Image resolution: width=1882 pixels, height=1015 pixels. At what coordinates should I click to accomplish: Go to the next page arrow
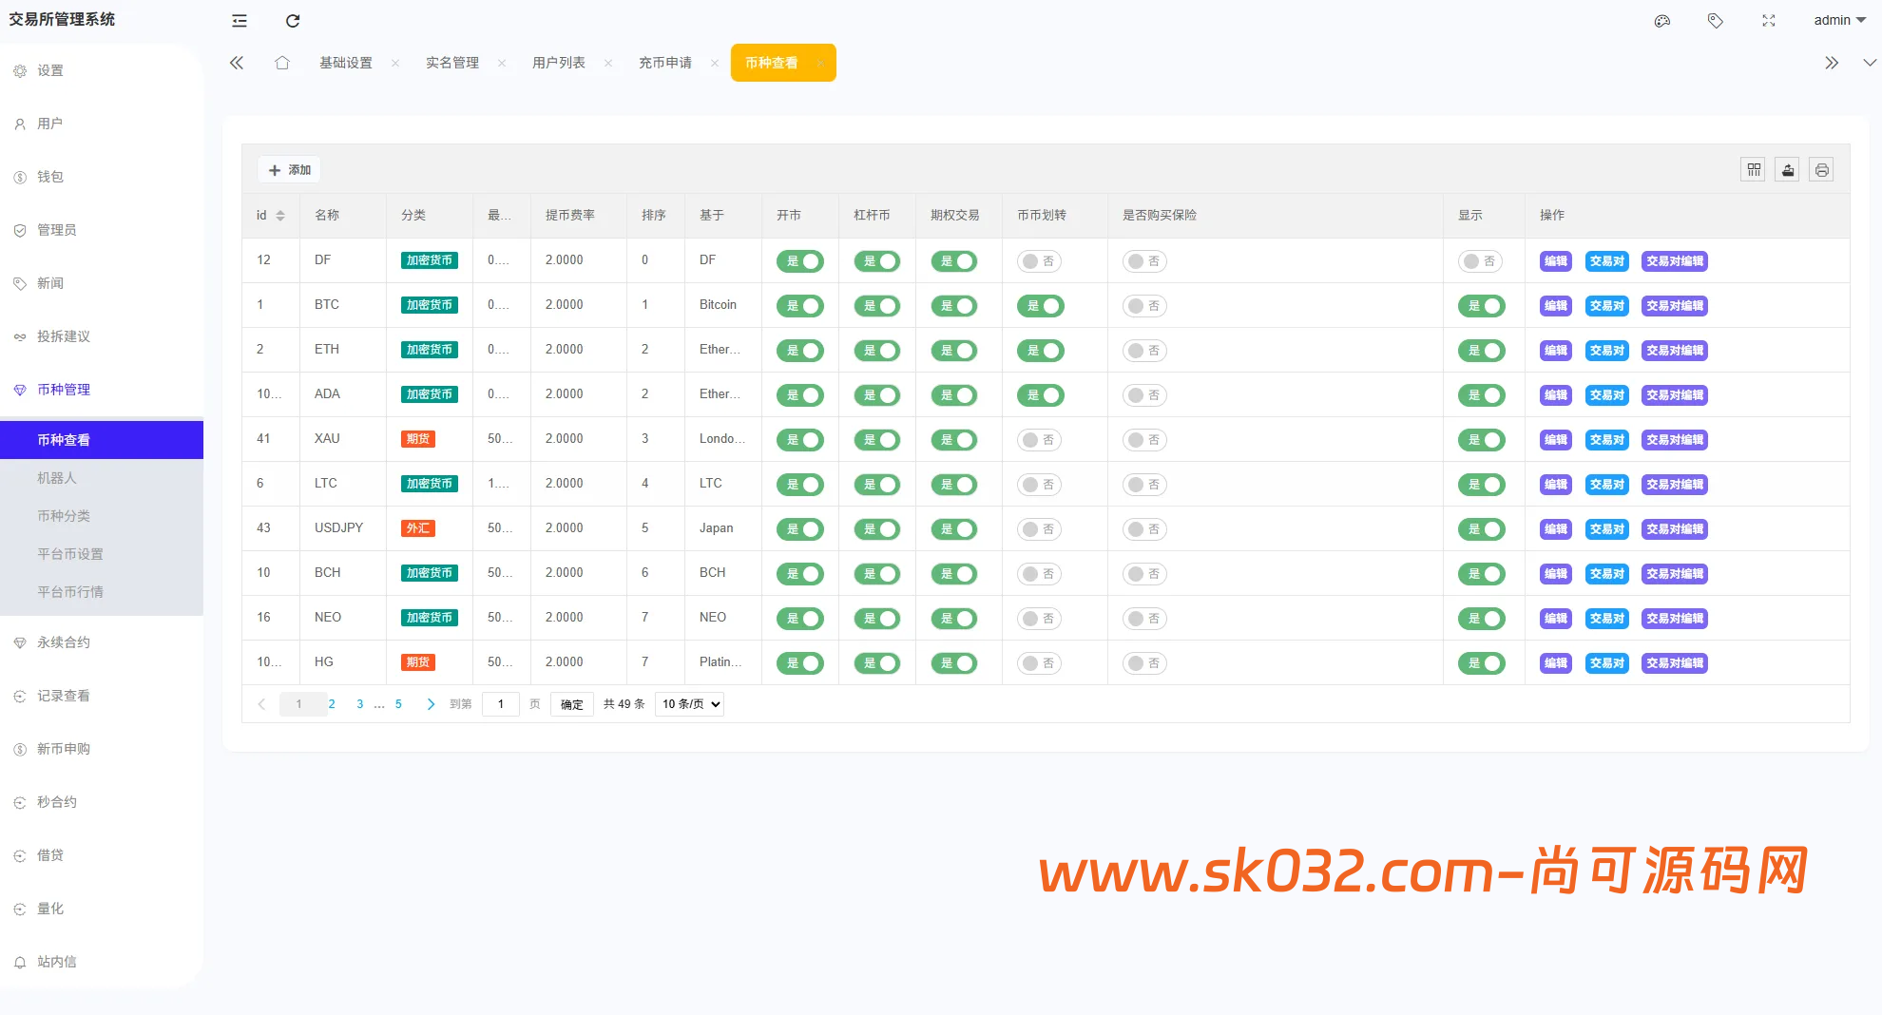click(x=431, y=704)
